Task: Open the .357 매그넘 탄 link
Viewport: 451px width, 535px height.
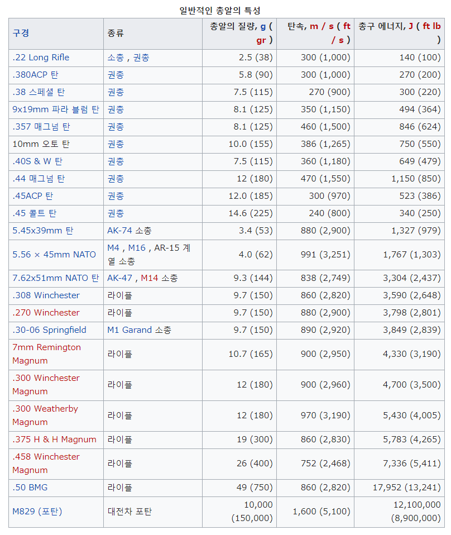Action: [x=41, y=127]
